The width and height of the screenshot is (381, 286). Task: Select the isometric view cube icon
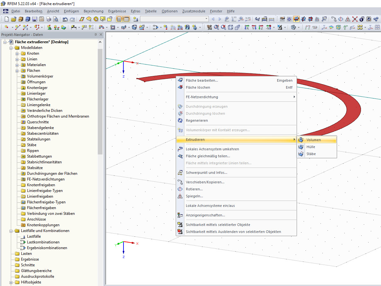[230, 27]
